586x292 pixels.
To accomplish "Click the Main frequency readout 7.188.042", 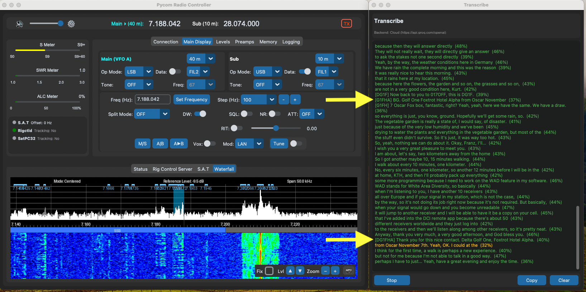I will click(165, 24).
